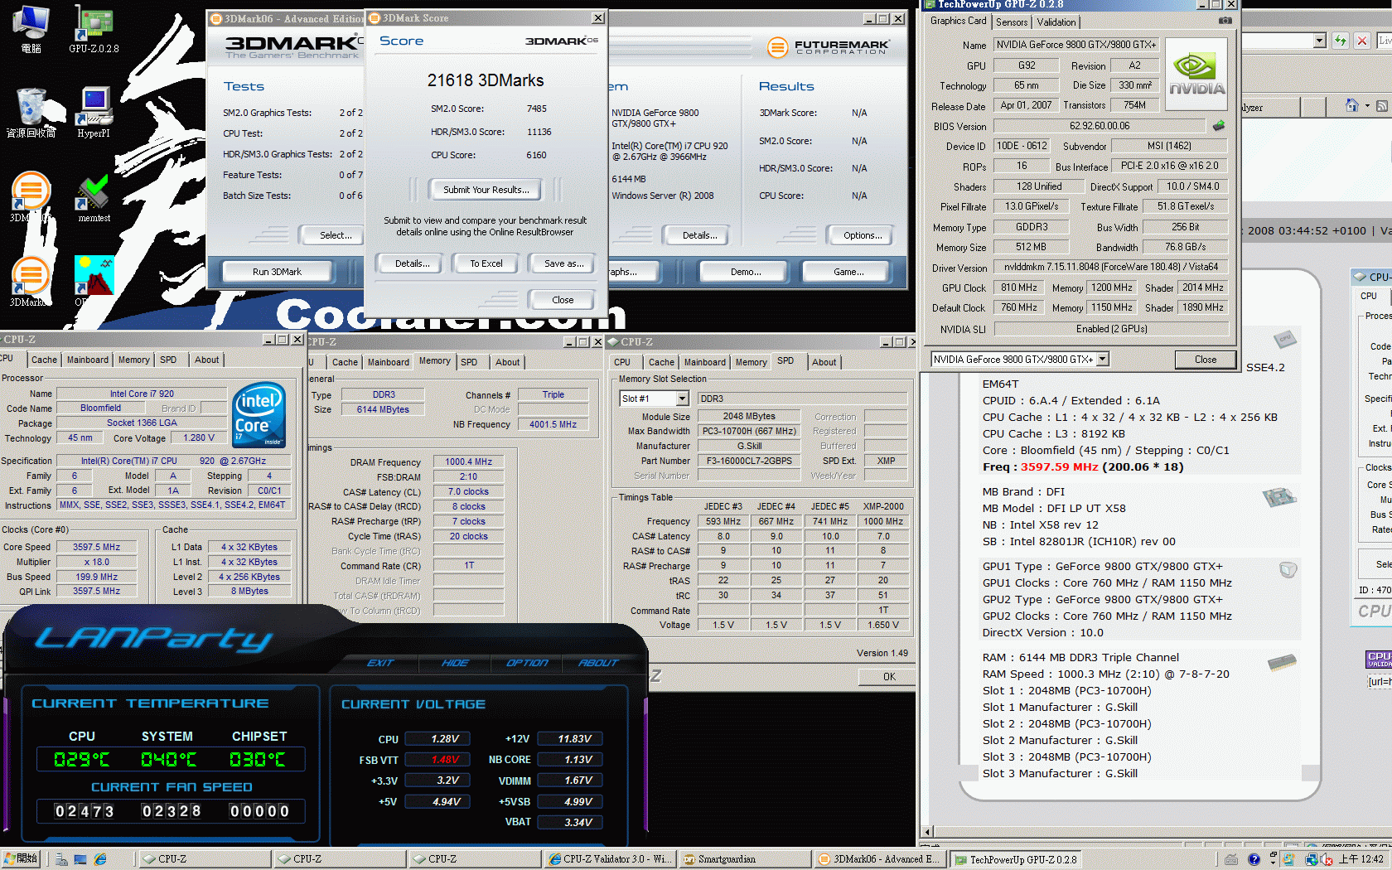Click the taskbar clock showing 12:42
Screen dimensions: 1392x870
click(x=1361, y=859)
